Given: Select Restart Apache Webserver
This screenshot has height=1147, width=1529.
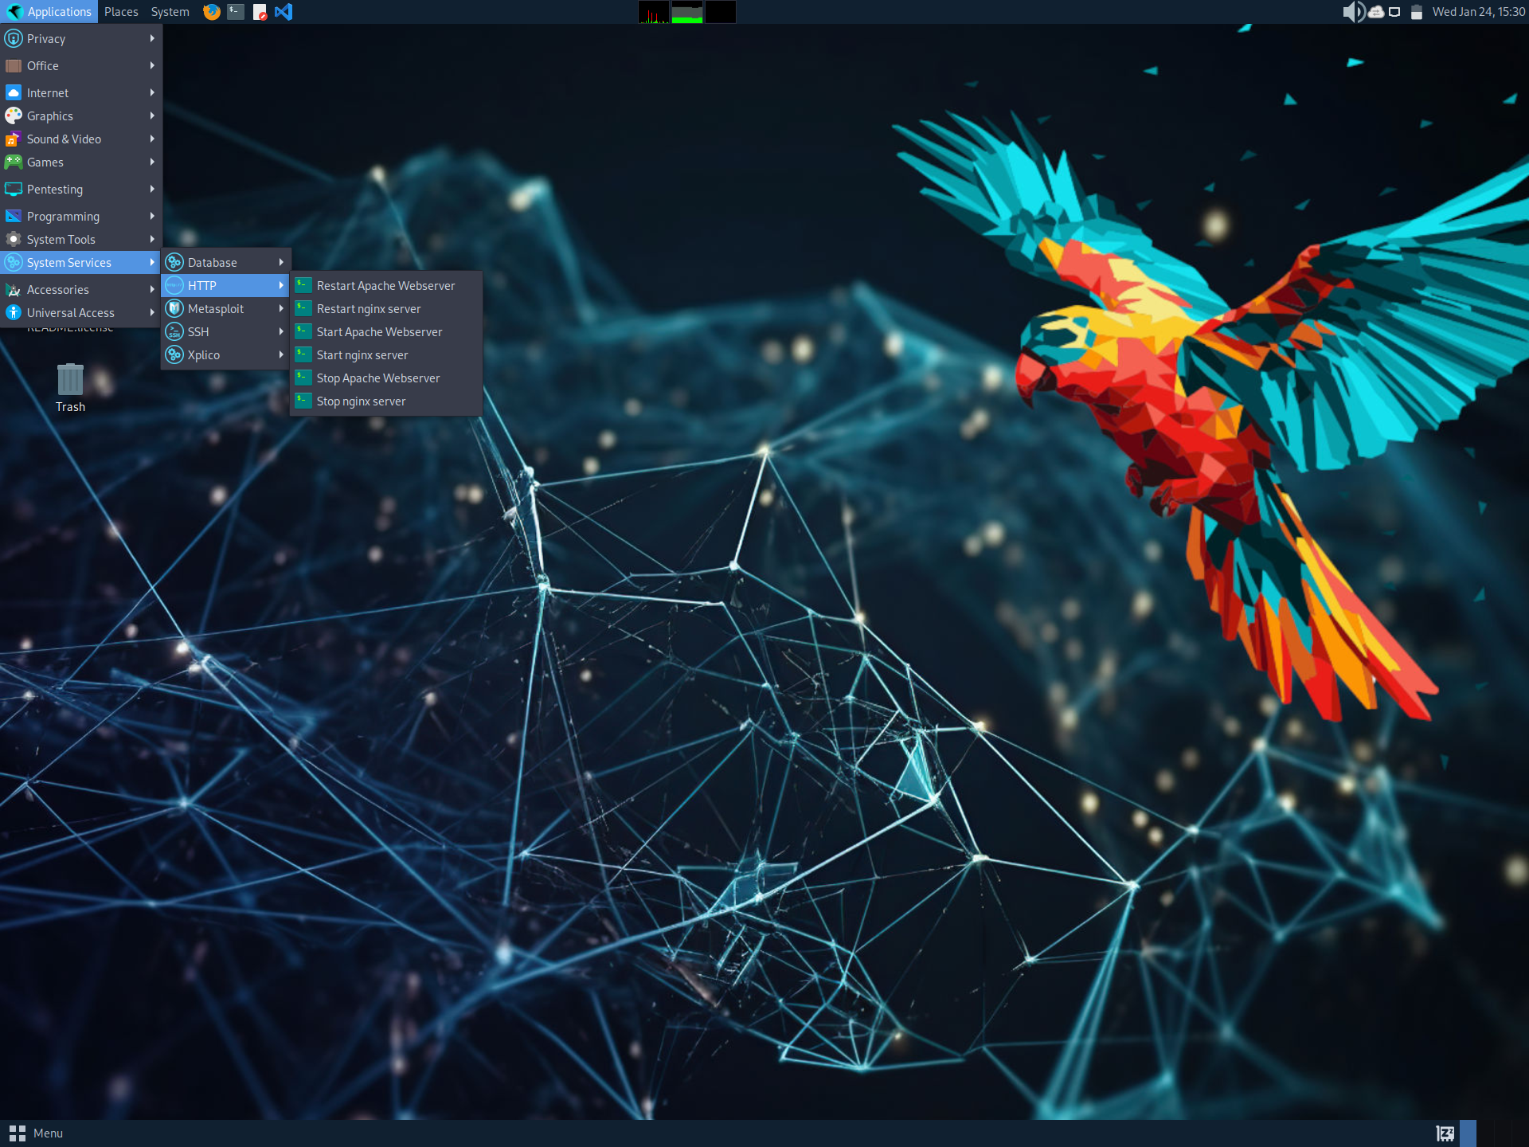Looking at the screenshot, I should [386, 285].
